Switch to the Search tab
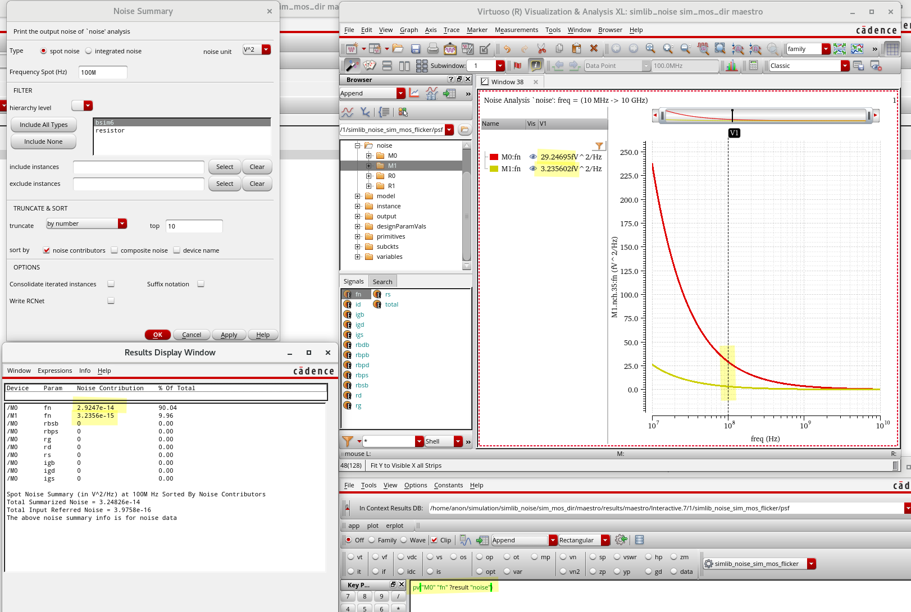Viewport: 911px width, 612px height. pos(382,282)
